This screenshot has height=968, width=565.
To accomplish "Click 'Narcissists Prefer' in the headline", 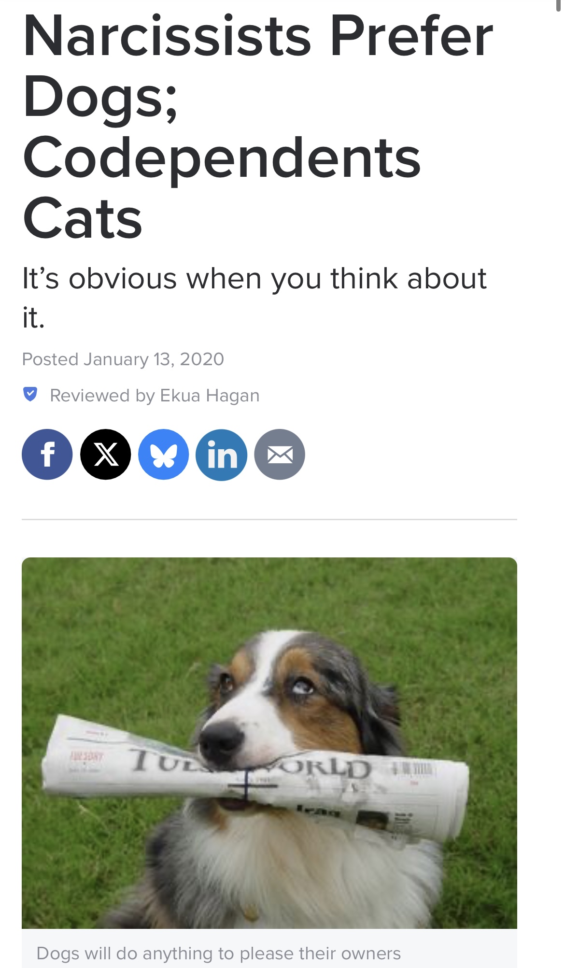I will pyautogui.click(x=258, y=36).
